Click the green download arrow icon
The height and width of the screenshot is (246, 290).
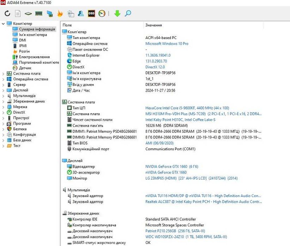pos(117,13)
